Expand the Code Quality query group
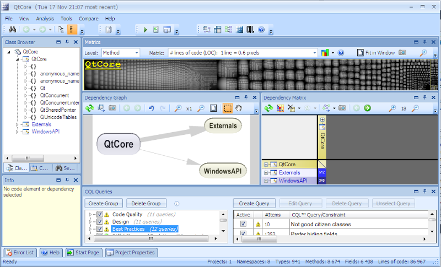The image size is (441, 267). (x=90, y=214)
